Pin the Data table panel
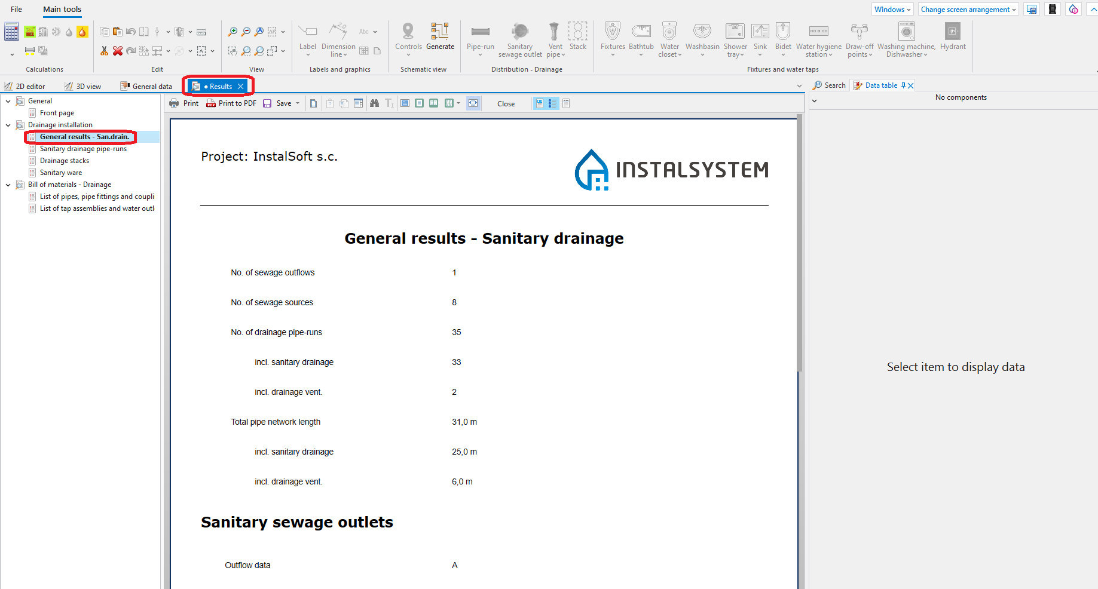Image resolution: width=1098 pixels, height=589 pixels. [903, 85]
